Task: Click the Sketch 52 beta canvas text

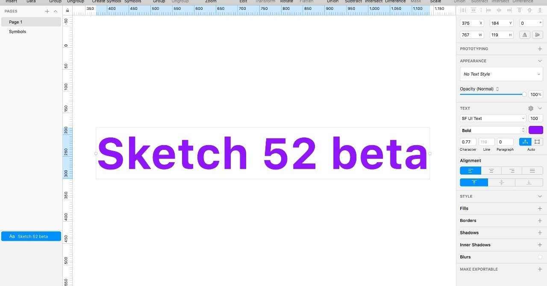Action: coord(263,153)
